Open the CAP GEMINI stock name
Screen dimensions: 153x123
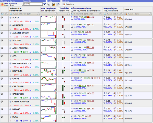(18, 86)
